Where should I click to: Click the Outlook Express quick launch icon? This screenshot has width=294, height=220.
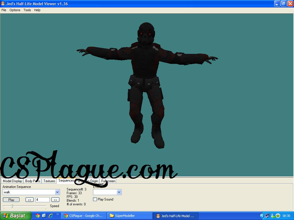click(x=44, y=216)
